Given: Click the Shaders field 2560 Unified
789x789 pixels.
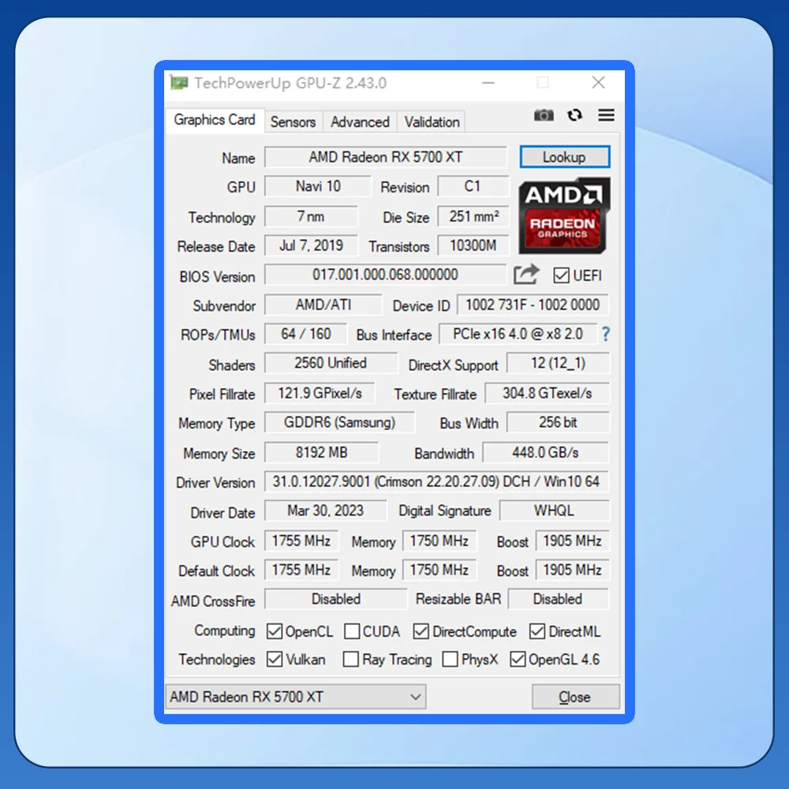Looking at the screenshot, I should (331, 363).
